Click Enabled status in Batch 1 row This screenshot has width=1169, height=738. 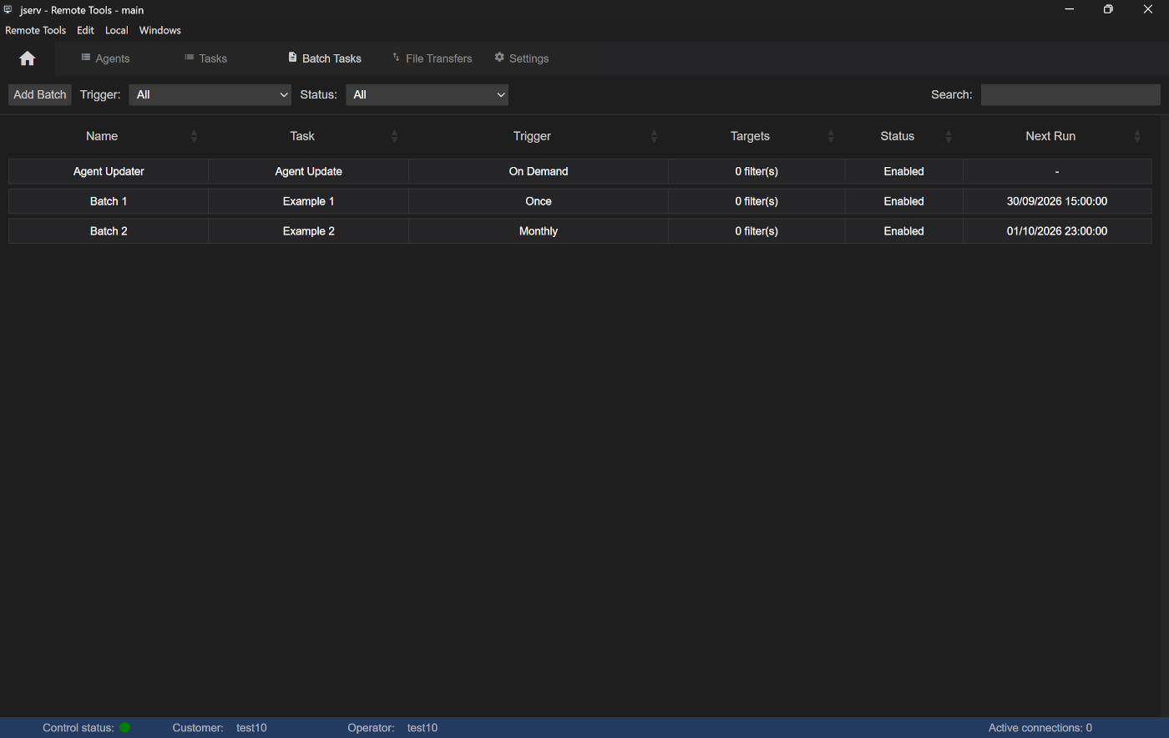tap(904, 201)
